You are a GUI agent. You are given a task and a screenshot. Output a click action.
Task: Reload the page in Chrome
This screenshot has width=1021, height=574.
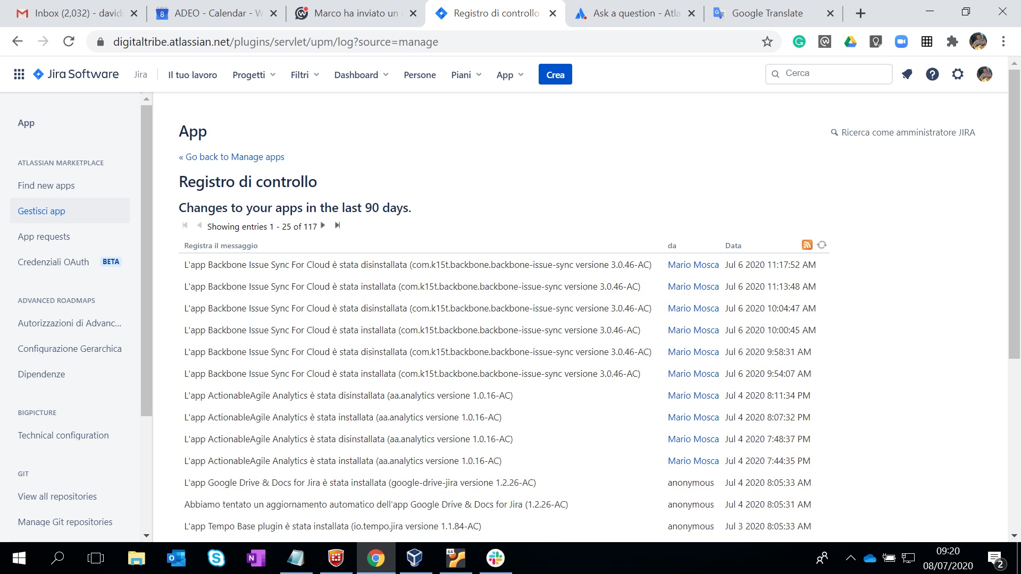[x=69, y=41]
